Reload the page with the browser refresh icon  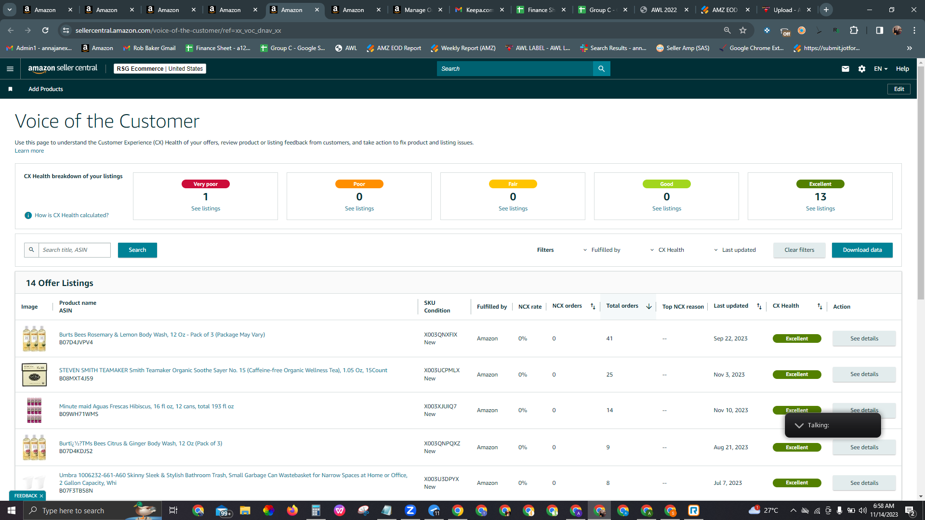coord(45,30)
